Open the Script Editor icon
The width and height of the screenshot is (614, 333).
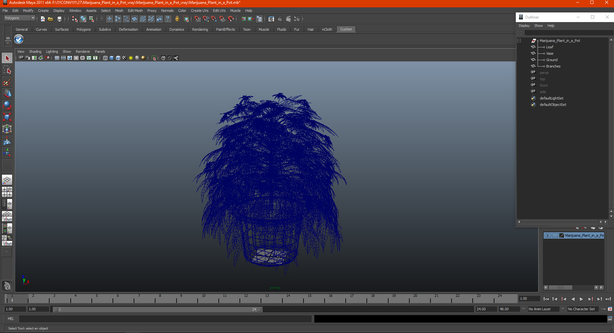point(610,319)
